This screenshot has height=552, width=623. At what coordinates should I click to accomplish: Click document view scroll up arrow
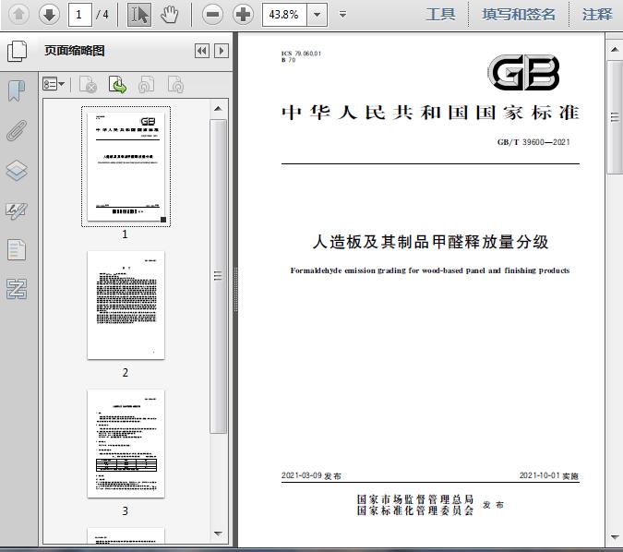pos(615,50)
